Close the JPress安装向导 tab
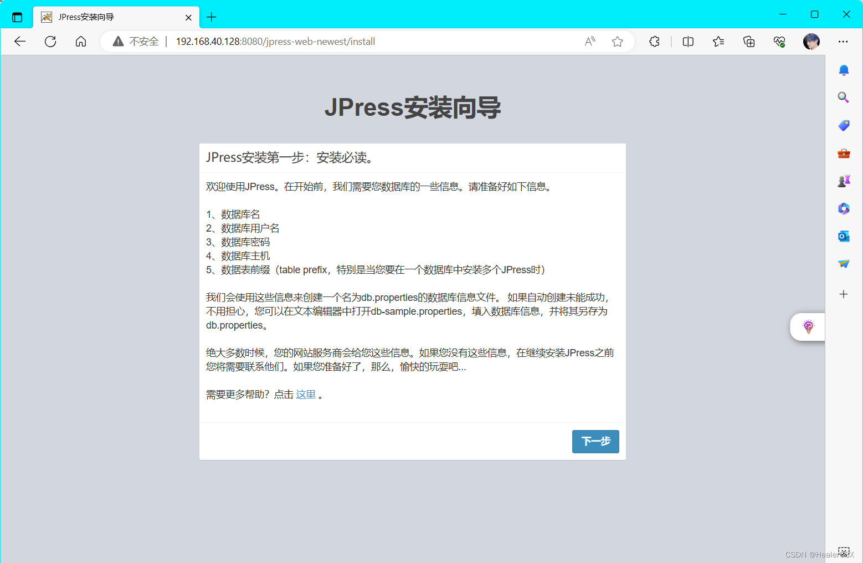This screenshot has height=563, width=863. 188,17
